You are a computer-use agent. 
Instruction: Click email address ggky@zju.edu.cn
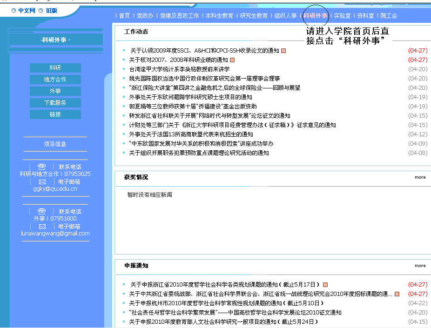55,189
